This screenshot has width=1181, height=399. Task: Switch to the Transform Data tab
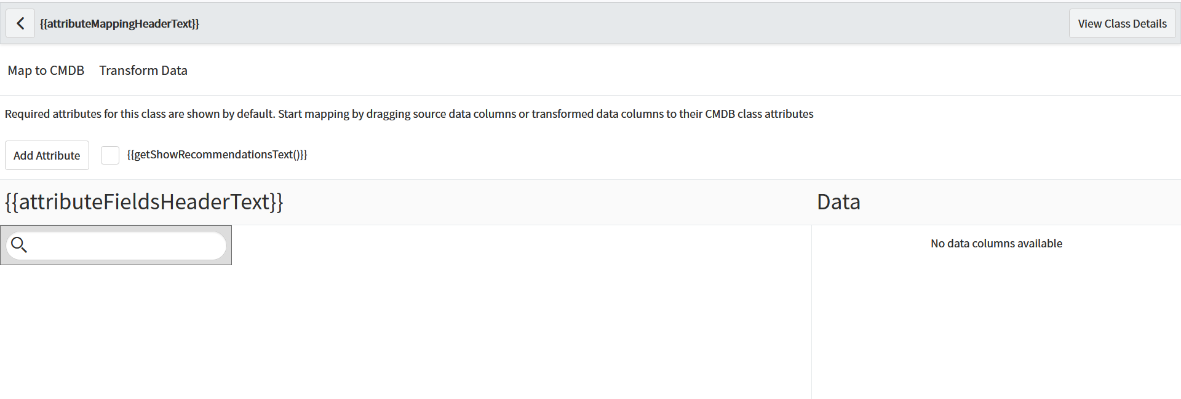[143, 70]
